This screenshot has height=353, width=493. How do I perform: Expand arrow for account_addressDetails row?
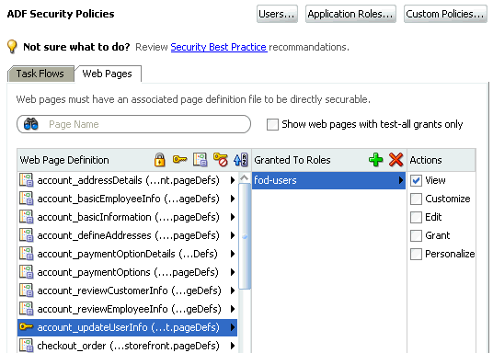[233, 180]
